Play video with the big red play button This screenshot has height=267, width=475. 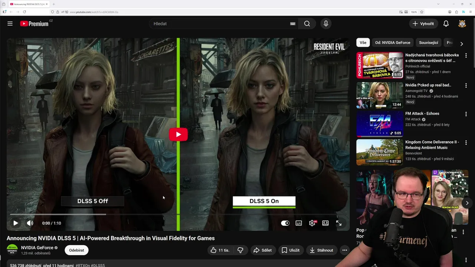(x=178, y=135)
